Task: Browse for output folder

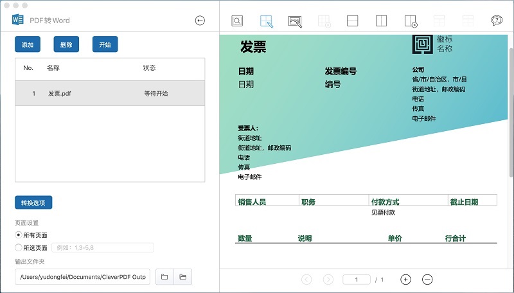Action: pyautogui.click(x=164, y=277)
